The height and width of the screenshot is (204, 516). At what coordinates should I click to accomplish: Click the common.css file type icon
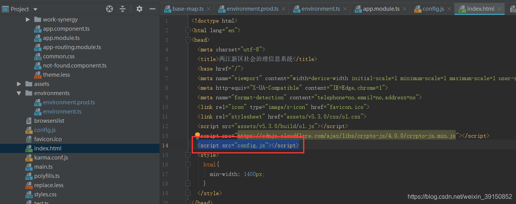point(38,56)
